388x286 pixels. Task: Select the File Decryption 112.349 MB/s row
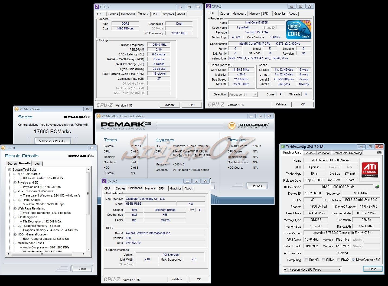(x=42, y=221)
